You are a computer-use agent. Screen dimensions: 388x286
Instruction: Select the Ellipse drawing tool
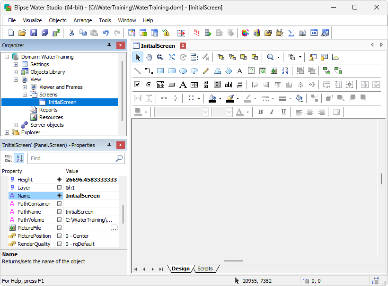(x=183, y=70)
